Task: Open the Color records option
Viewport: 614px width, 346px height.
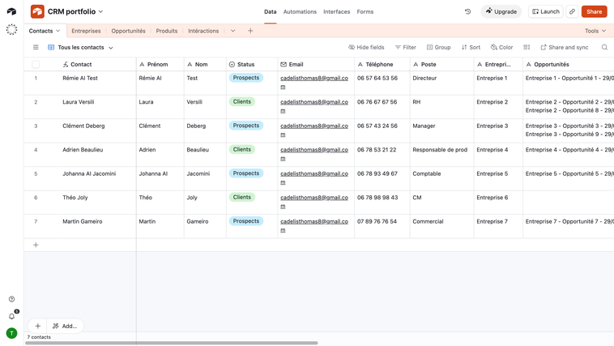Action: pos(501,48)
